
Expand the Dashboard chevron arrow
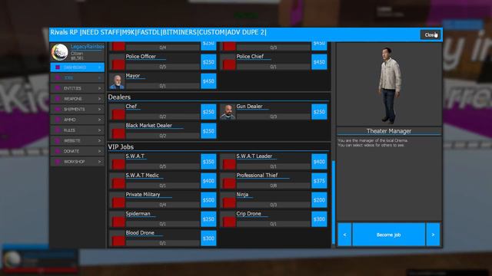pos(99,67)
